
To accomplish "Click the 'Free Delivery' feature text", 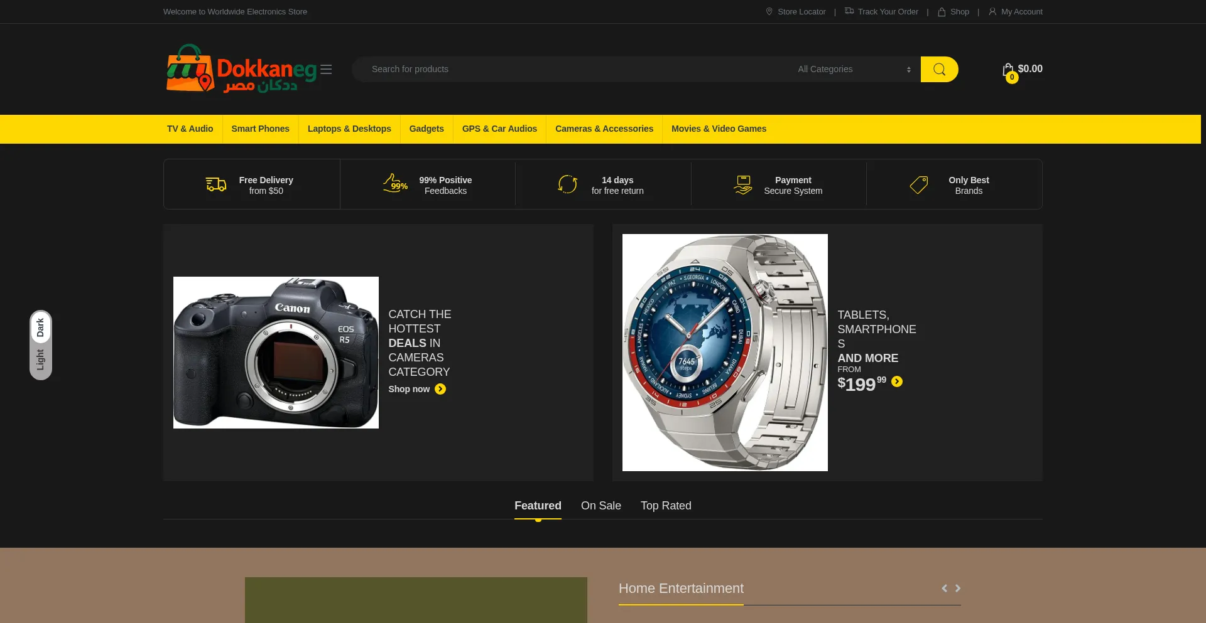I will point(266,180).
